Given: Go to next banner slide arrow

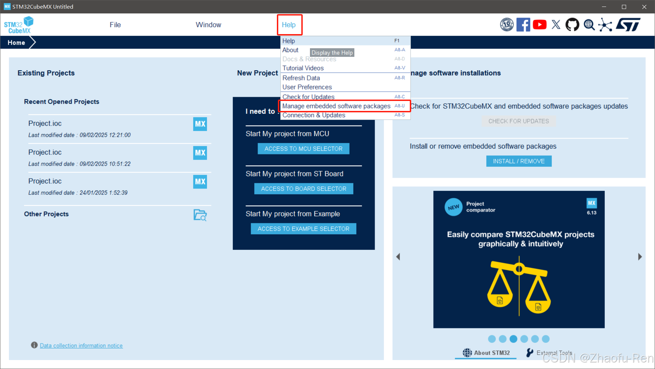Looking at the screenshot, I should tap(640, 257).
